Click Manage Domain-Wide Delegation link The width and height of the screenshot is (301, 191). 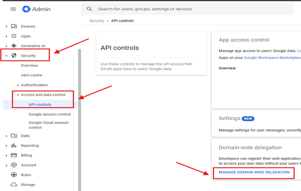pyautogui.click(x=254, y=172)
